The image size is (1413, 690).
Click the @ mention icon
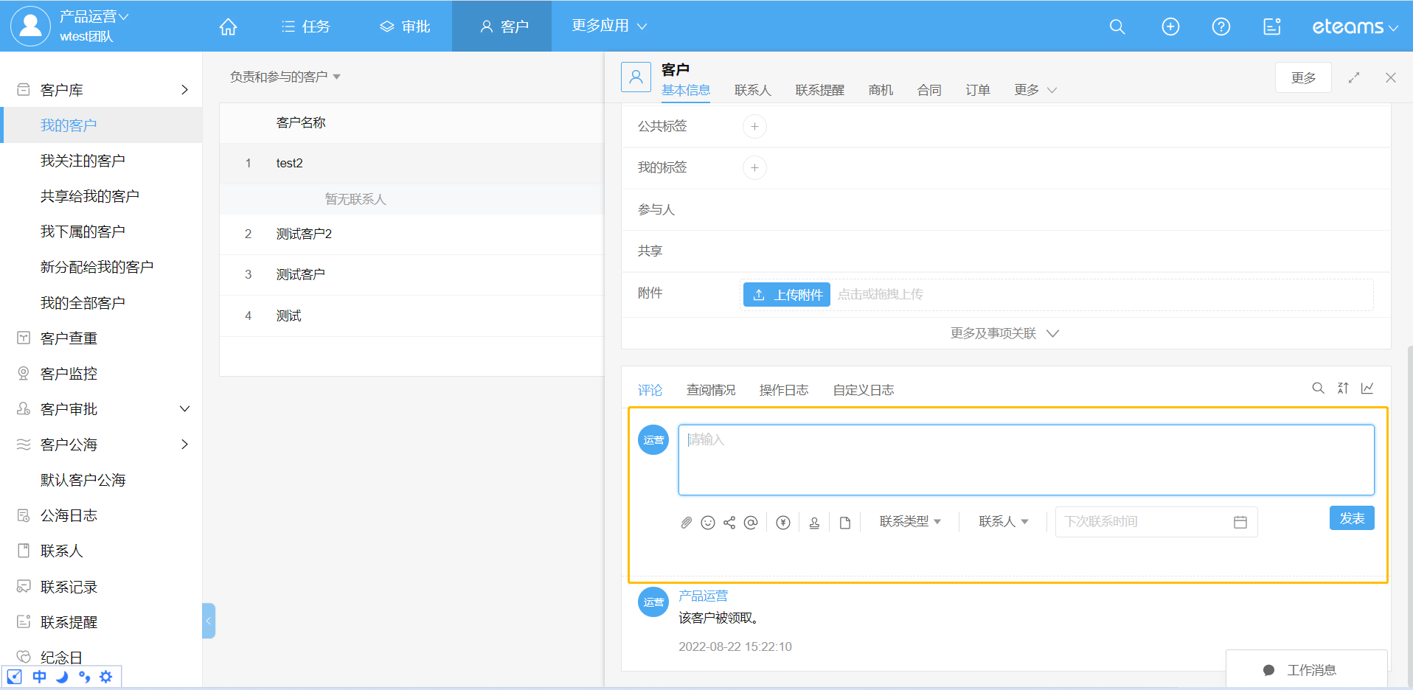(751, 523)
